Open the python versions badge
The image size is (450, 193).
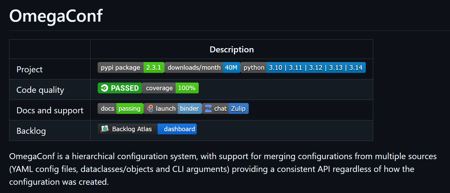point(303,67)
